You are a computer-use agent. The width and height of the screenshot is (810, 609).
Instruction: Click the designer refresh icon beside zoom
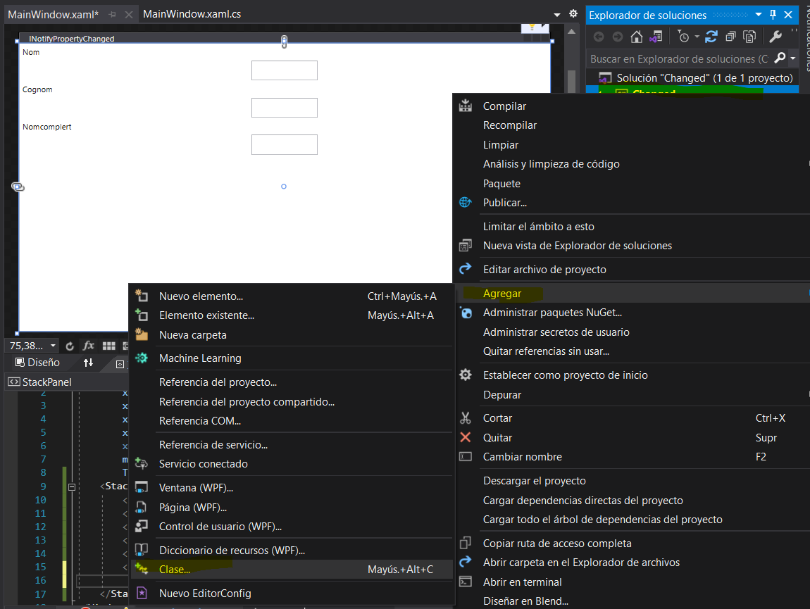[70, 346]
